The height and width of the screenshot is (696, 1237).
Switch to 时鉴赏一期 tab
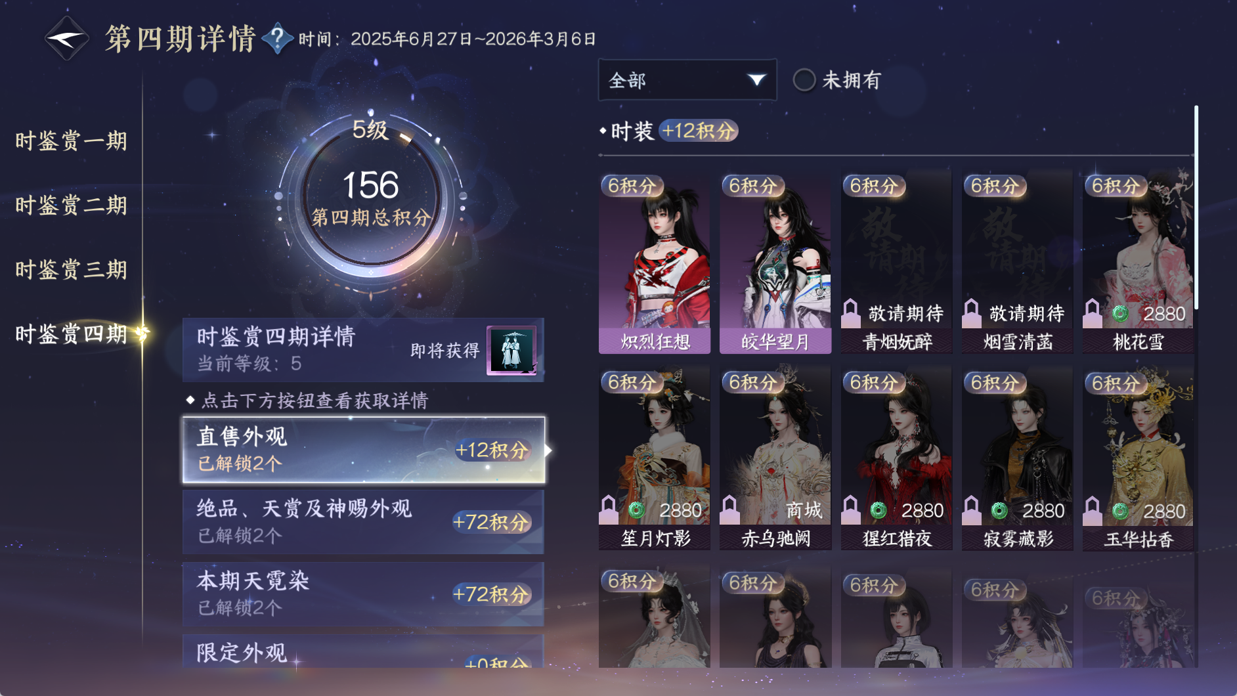click(71, 141)
